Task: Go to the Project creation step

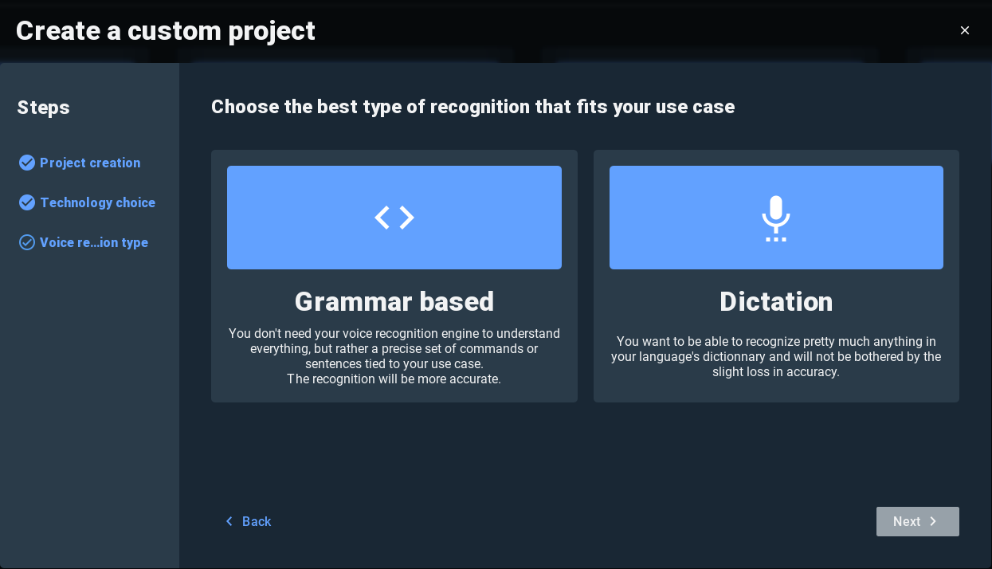Action: pyautogui.click(x=90, y=163)
